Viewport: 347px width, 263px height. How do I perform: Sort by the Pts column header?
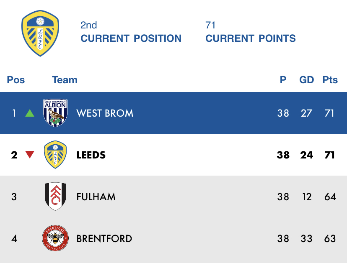(x=330, y=80)
